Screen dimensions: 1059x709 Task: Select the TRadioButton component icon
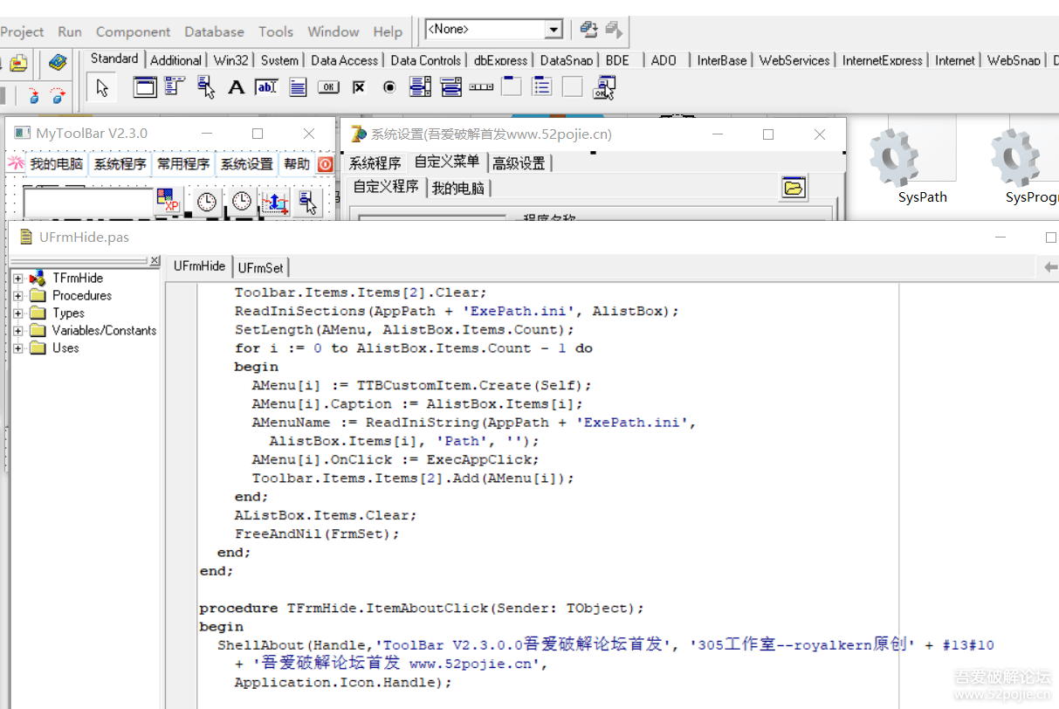point(388,86)
